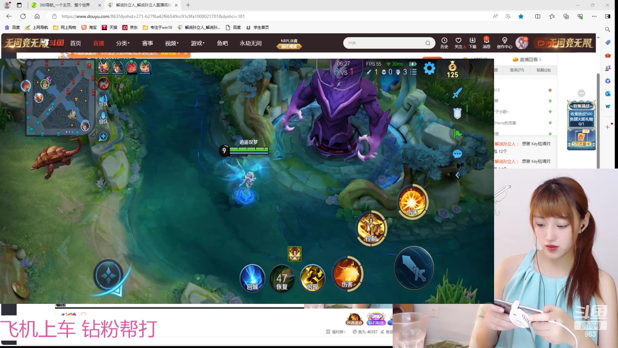
Task: Expand the 视频 dropdown menu
Action: coord(172,43)
